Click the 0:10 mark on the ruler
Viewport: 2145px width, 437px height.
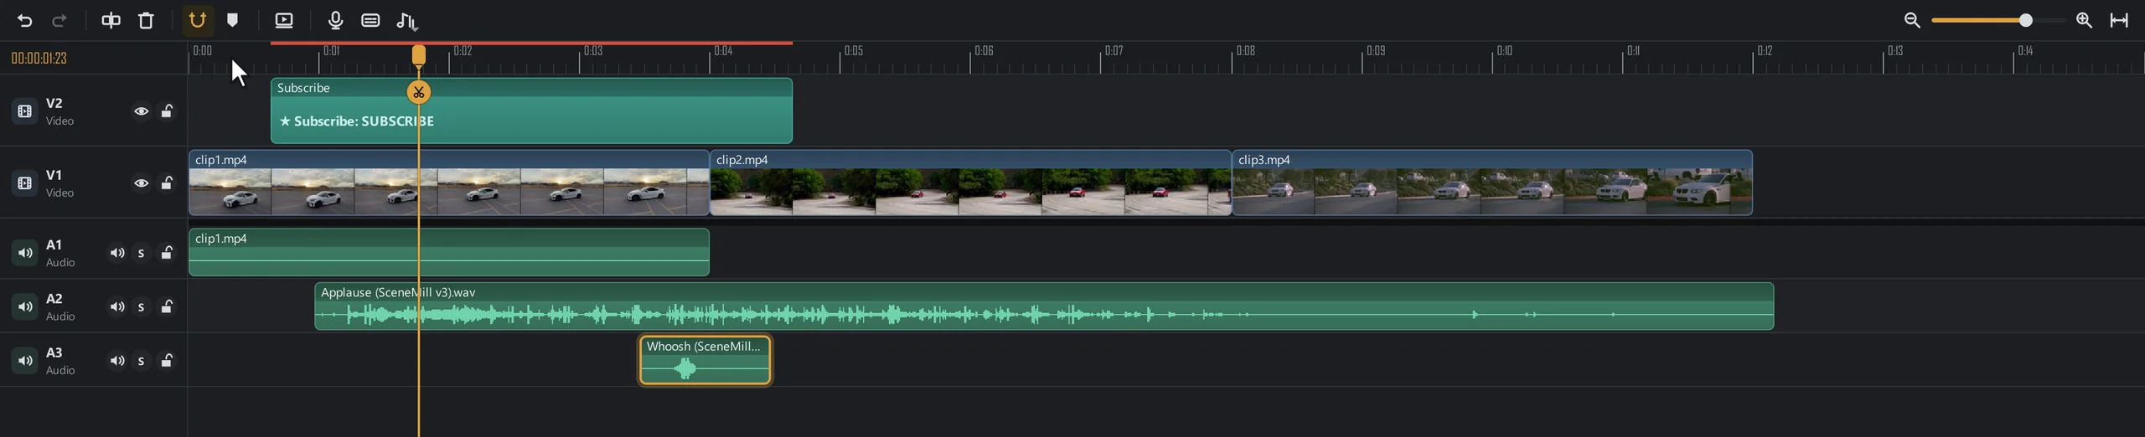click(x=1505, y=51)
